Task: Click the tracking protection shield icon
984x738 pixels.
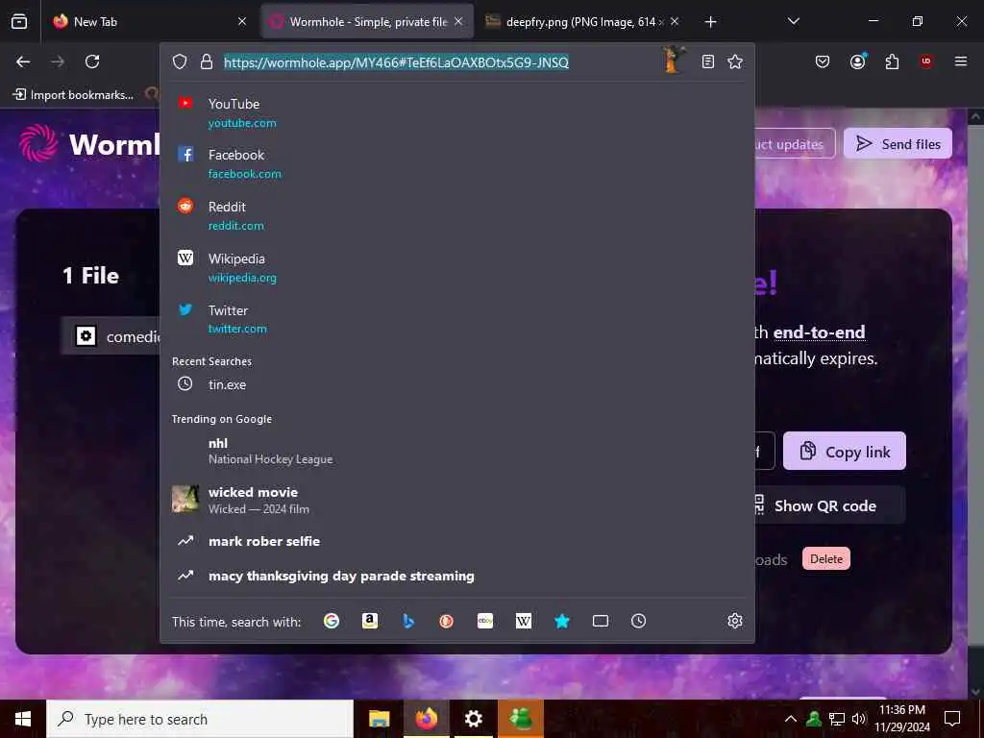Action: click(x=180, y=61)
